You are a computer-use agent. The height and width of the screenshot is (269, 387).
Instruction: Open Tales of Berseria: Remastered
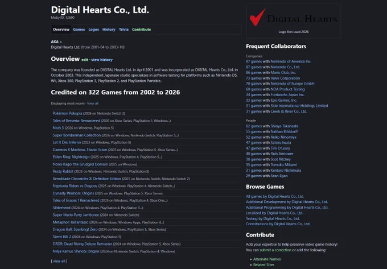click(76, 121)
